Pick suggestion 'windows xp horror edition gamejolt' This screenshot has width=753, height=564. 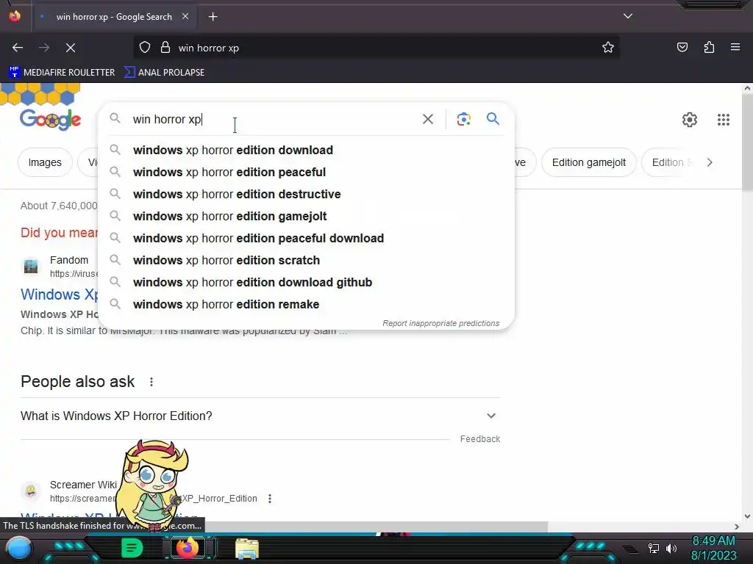pyautogui.click(x=307, y=217)
